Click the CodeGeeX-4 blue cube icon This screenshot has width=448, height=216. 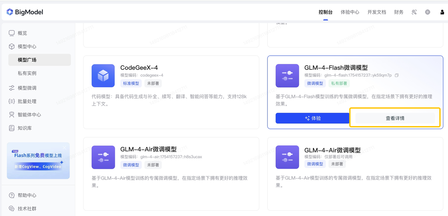(103, 76)
